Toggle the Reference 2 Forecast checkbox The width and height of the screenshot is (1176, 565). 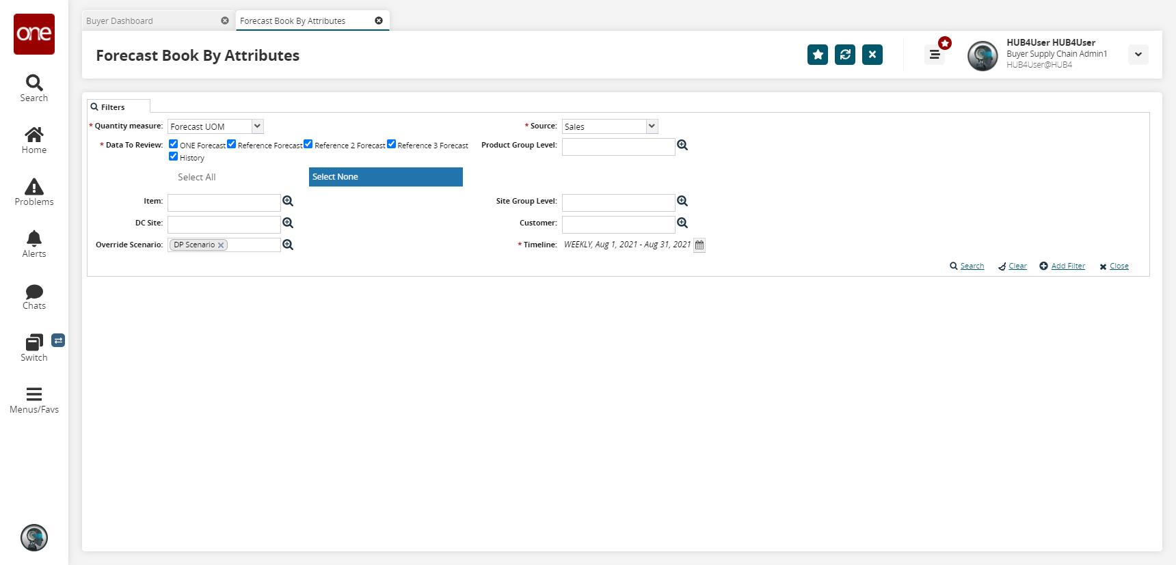tap(308, 144)
